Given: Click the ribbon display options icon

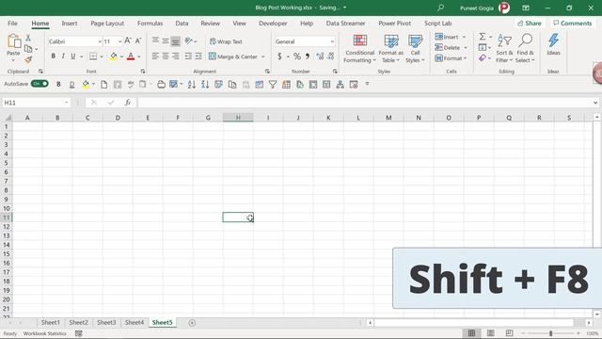Looking at the screenshot, I should [526, 8].
